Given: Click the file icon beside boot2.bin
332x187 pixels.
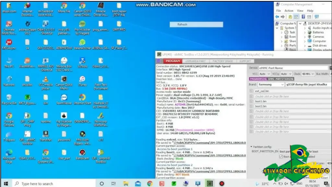Looking at the screenshot, I should pyautogui.click(x=251, y=106).
